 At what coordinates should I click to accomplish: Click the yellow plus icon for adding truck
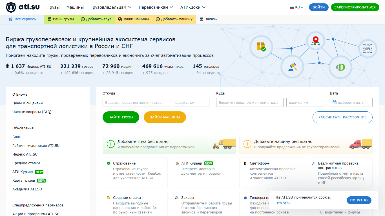coord(247,144)
